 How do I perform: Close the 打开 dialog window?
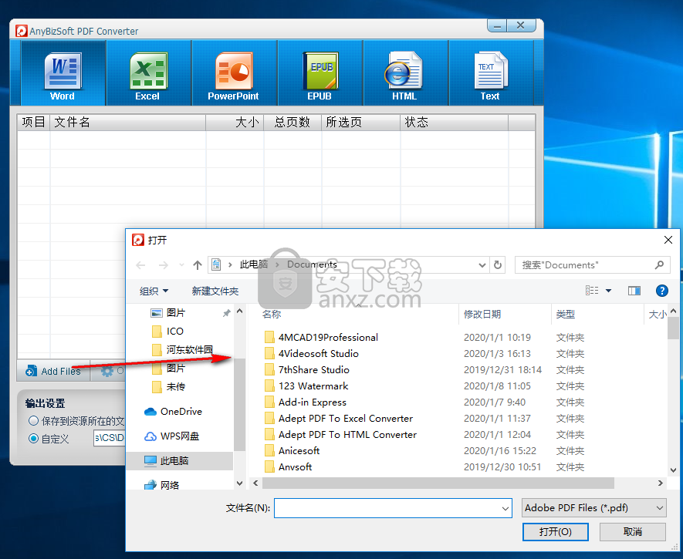point(668,240)
